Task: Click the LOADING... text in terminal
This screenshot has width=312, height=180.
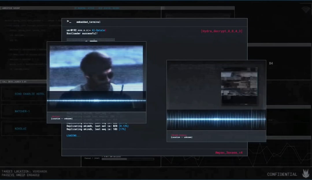Action: [x=74, y=136]
